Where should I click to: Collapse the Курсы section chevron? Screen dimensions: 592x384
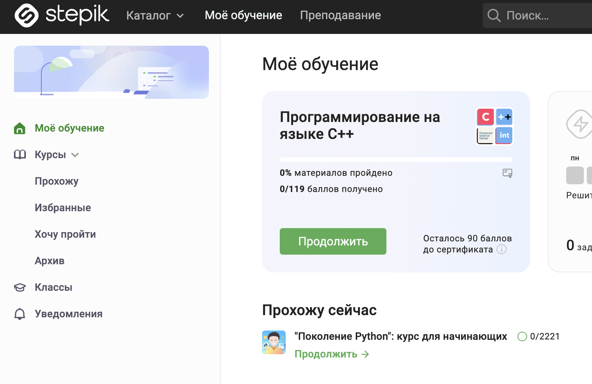coord(75,155)
